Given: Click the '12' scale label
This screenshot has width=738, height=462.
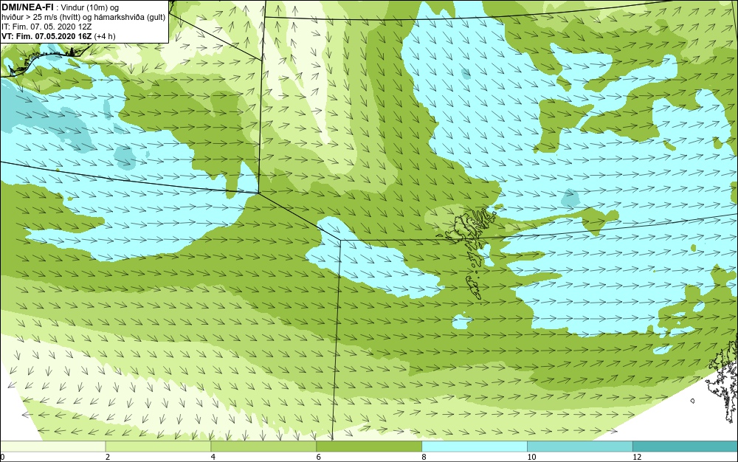Looking at the screenshot, I should pos(637,457).
